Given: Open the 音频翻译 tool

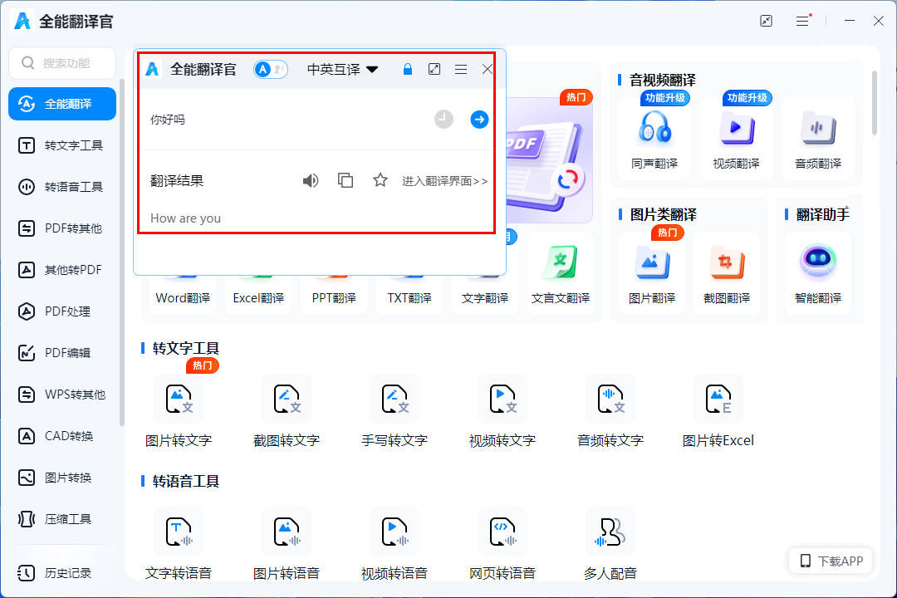Looking at the screenshot, I should pyautogui.click(x=818, y=139).
